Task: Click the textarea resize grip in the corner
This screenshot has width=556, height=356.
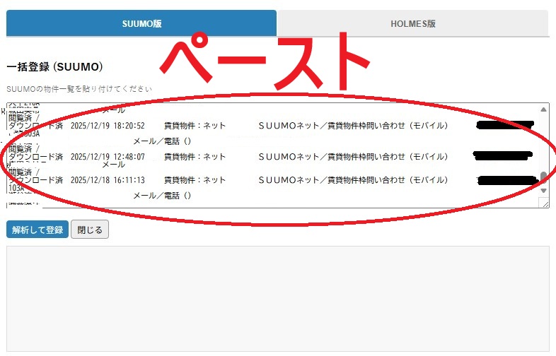Action: click(544, 203)
